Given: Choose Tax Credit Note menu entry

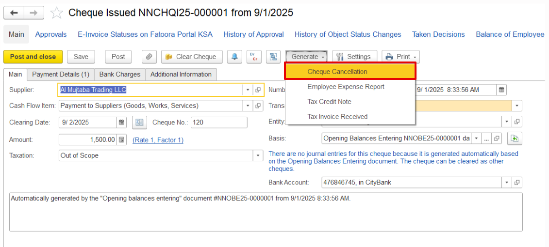Looking at the screenshot, I should (329, 102).
